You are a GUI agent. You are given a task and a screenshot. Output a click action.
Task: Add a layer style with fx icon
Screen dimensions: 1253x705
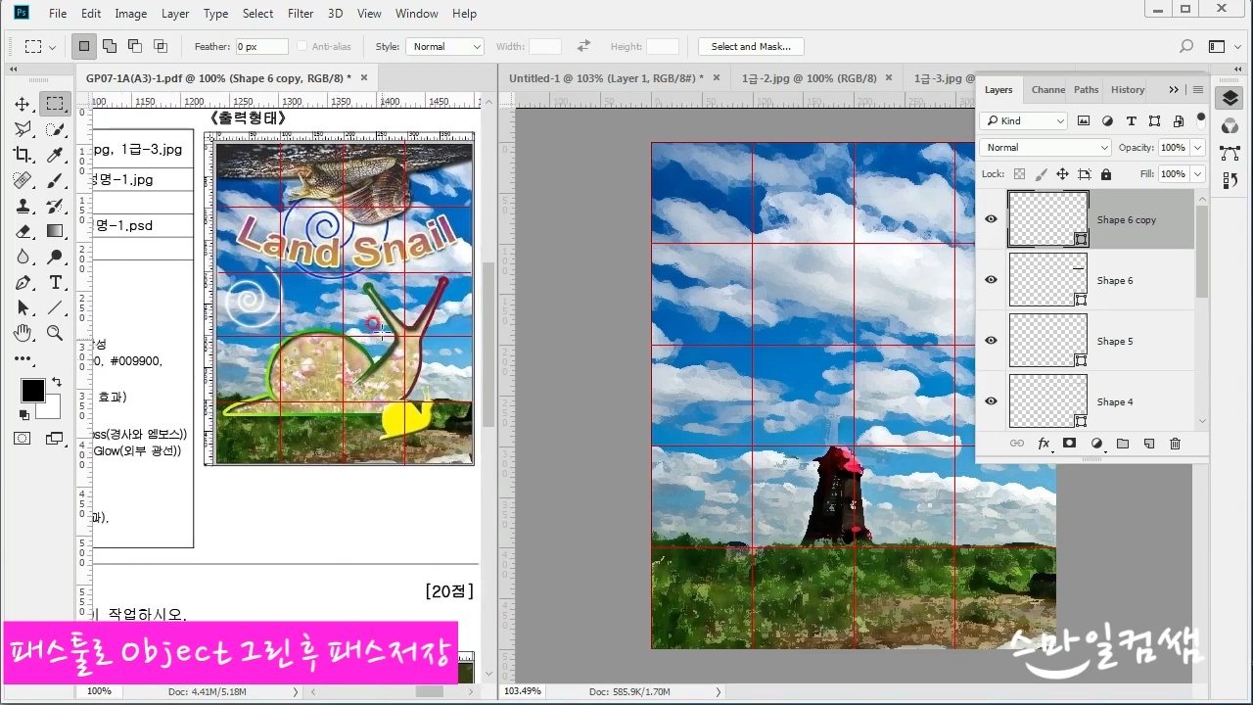[x=1044, y=444]
